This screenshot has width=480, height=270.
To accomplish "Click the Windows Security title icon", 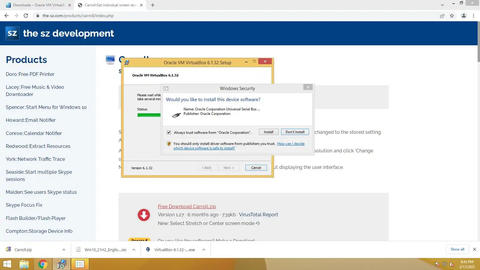I will coord(166,88).
